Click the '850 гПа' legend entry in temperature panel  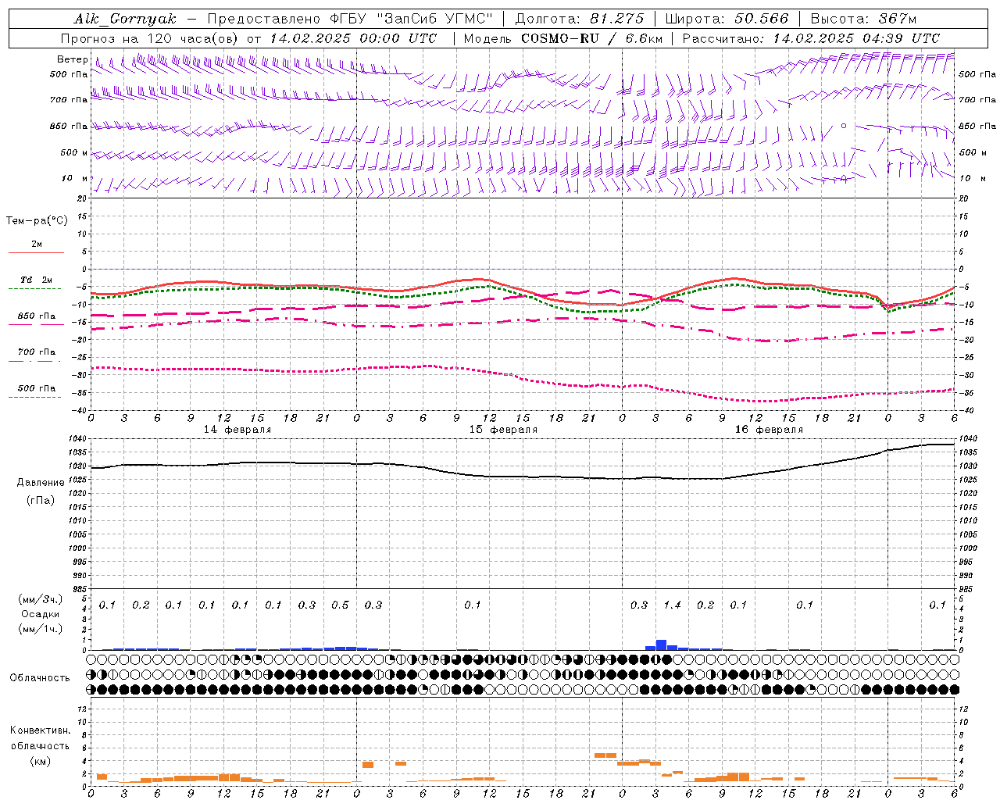(37, 316)
